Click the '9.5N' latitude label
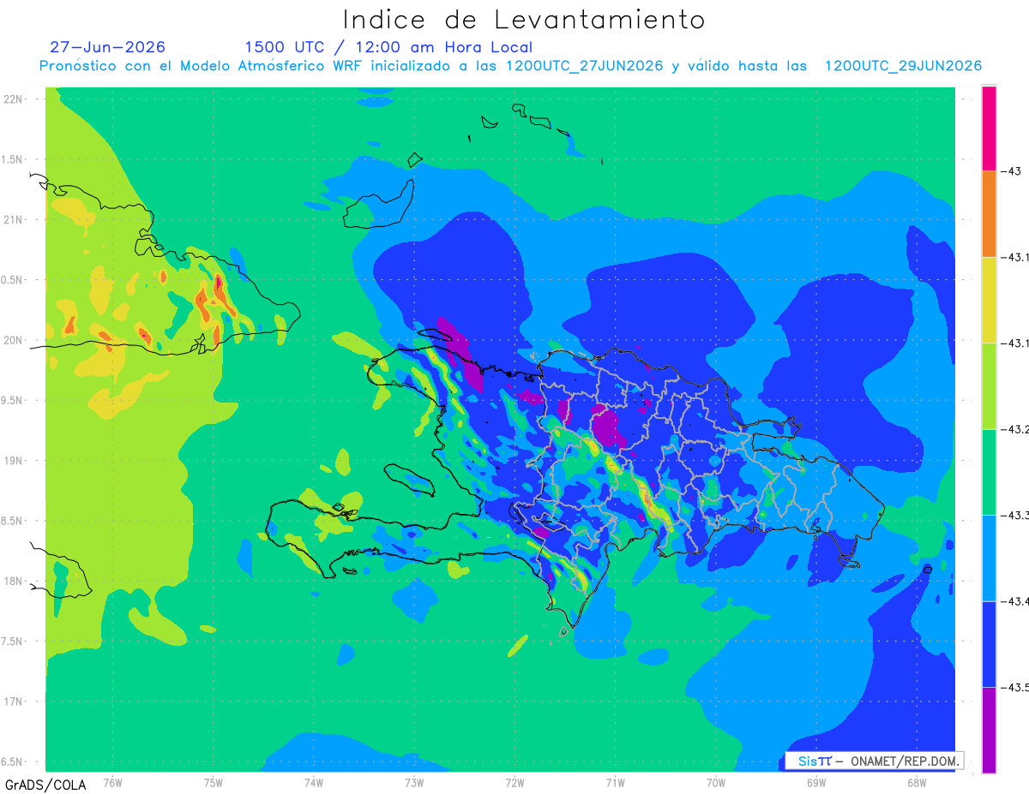 tap(13, 400)
